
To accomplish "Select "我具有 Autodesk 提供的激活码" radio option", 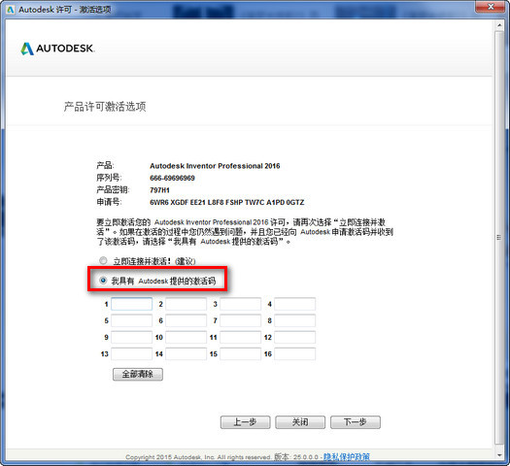I will pos(103,281).
